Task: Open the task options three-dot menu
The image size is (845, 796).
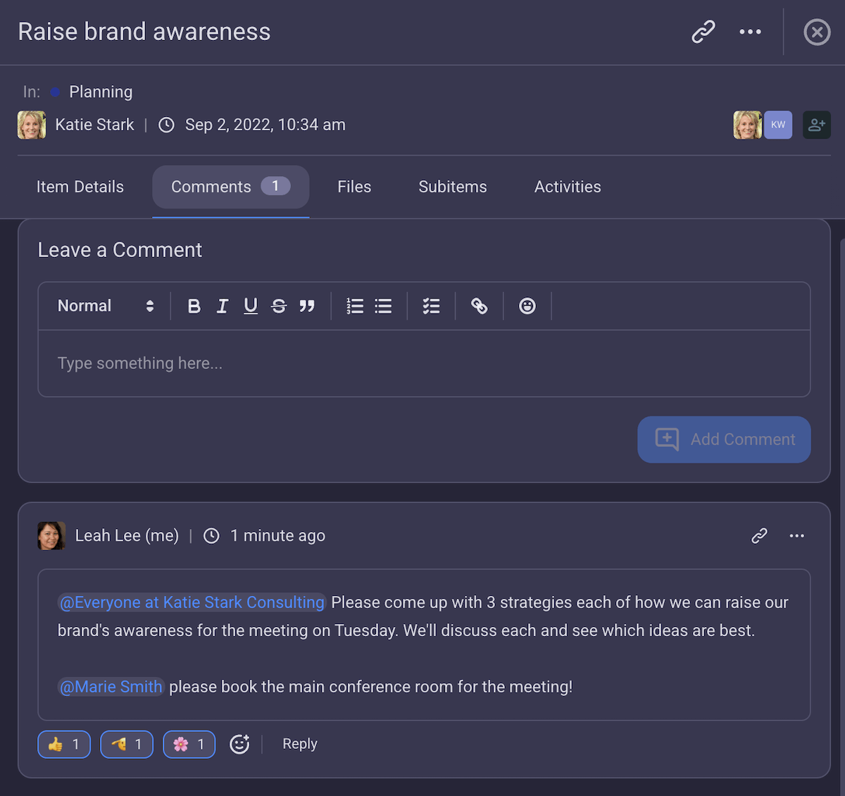Action: pyautogui.click(x=750, y=32)
